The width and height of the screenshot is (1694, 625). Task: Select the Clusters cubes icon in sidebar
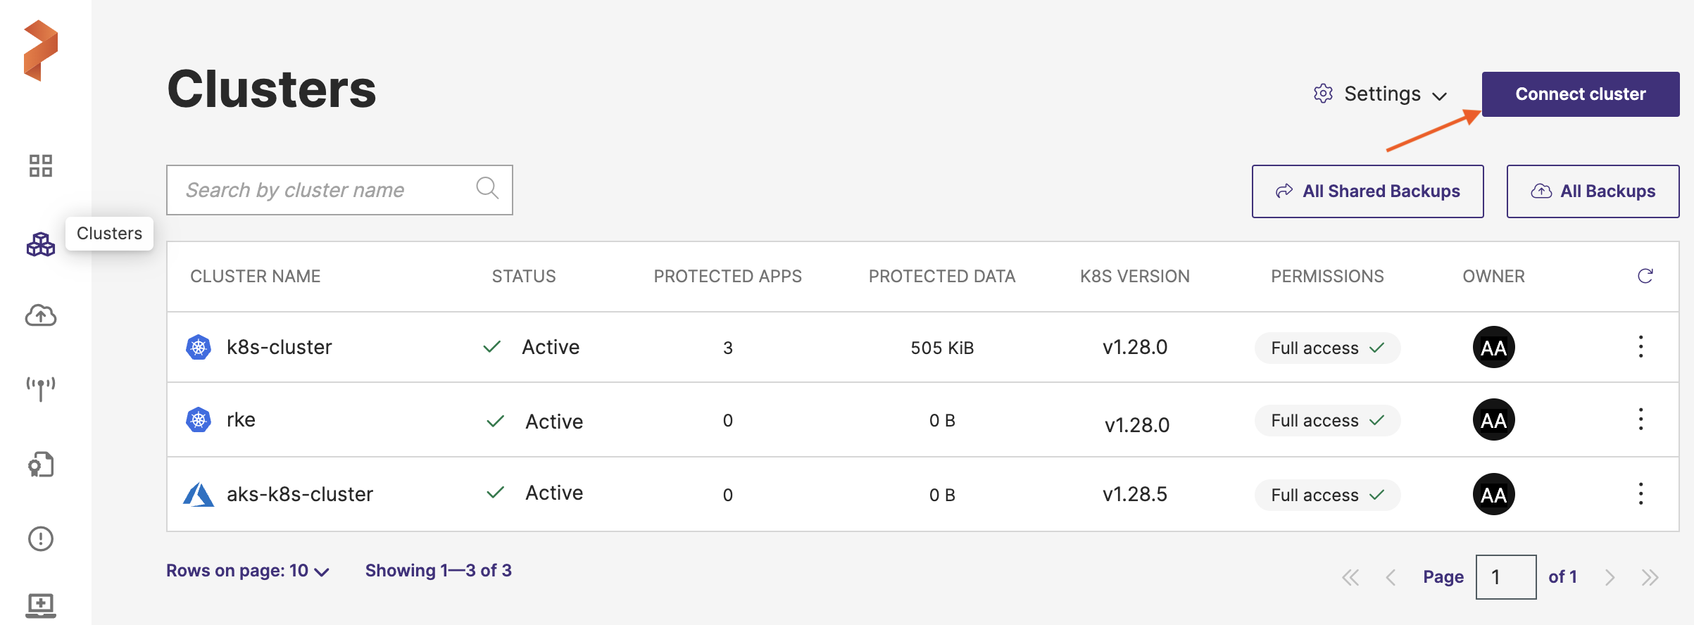click(41, 244)
